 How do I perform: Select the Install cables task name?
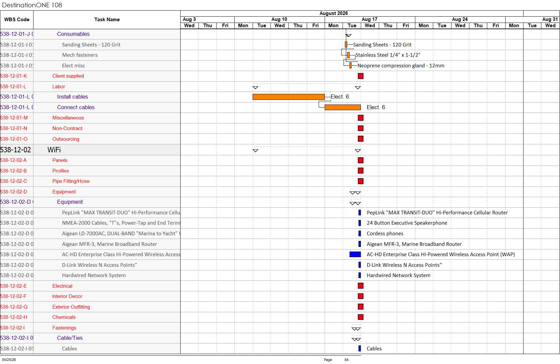pyautogui.click(x=72, y=97)
